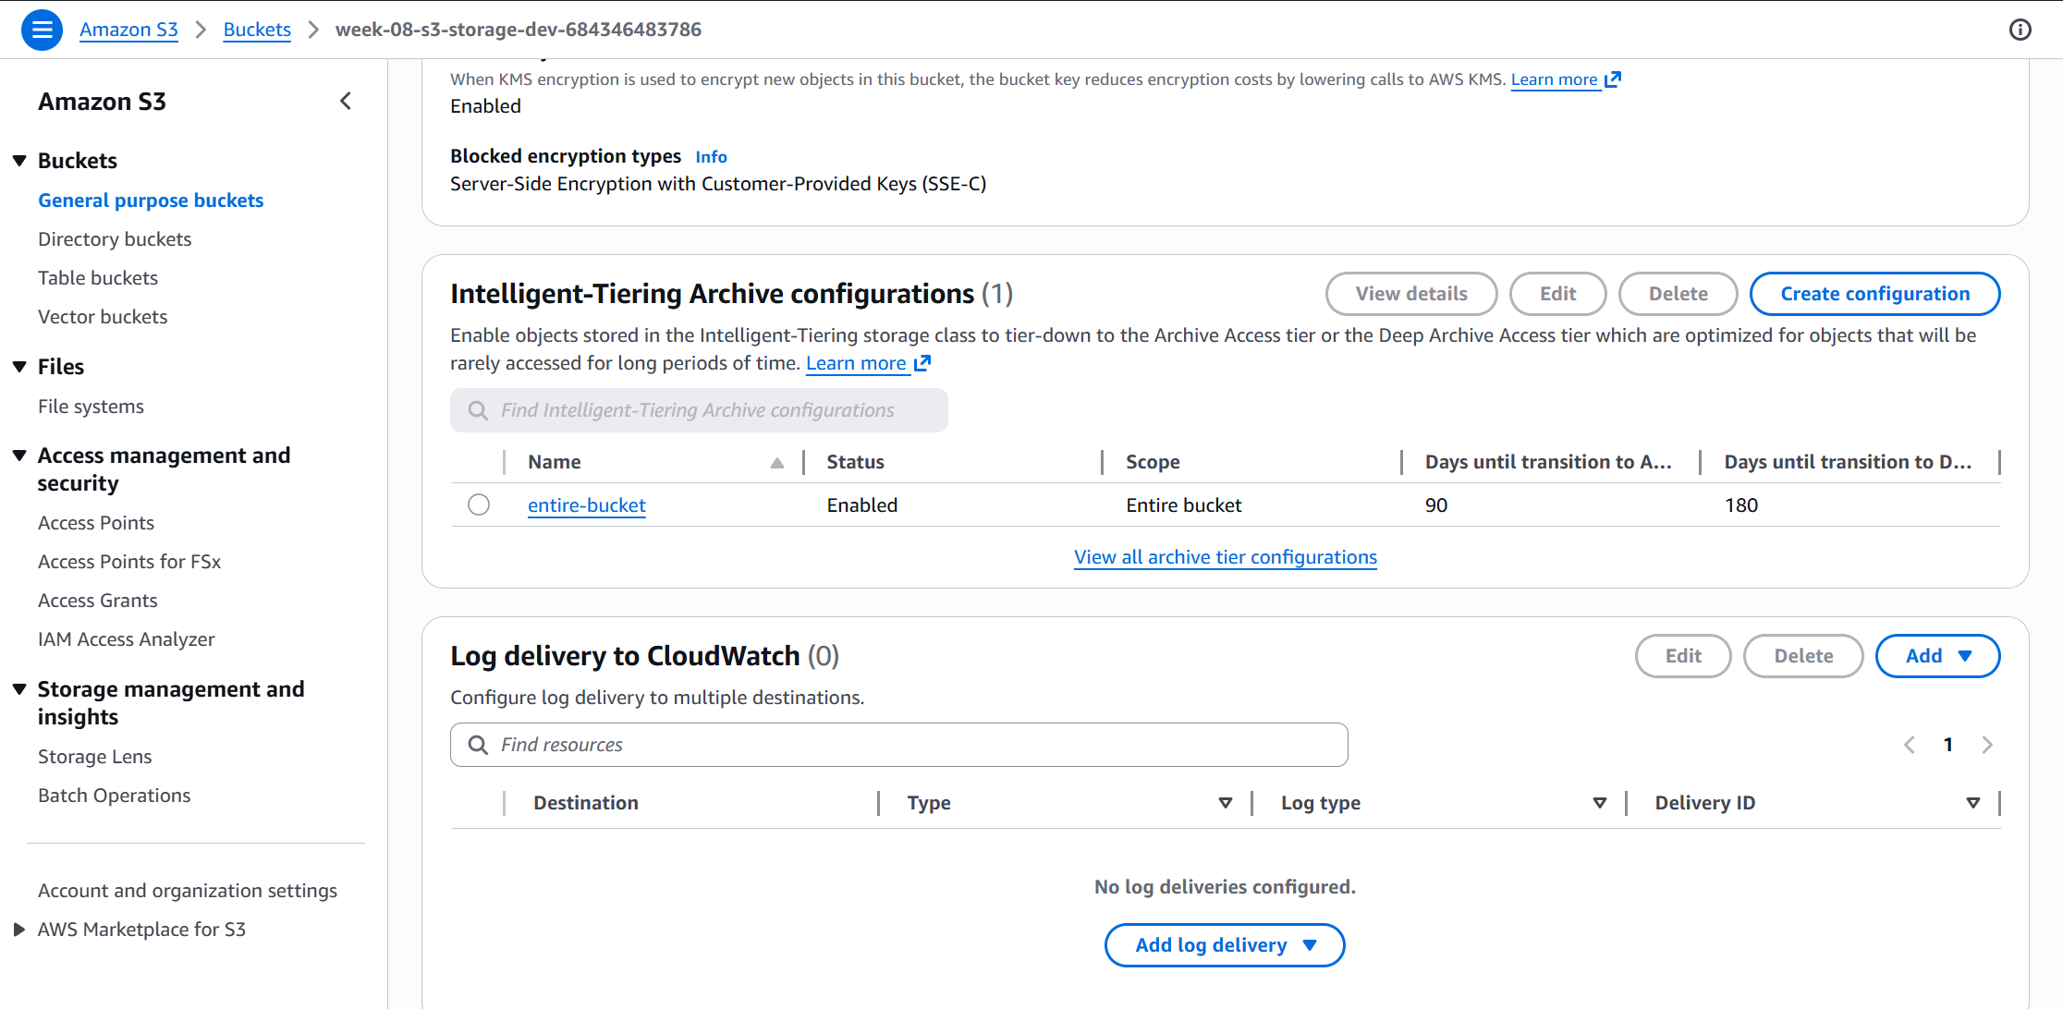Open Vector buckets in the sidebar

(103, 317)
